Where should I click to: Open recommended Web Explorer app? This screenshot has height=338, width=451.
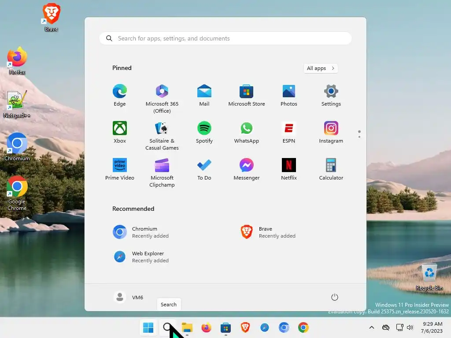click(x=141, y=257)
